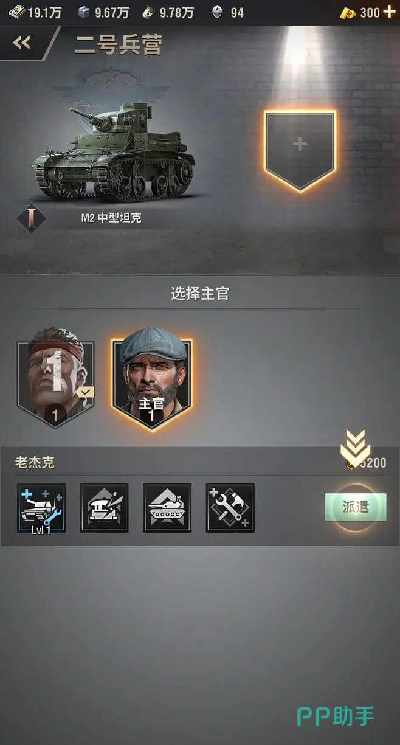Click the 派遣 dispatch button
Image resolution: width=400 pixels, height=745 pixels.
tap(355, 507)
